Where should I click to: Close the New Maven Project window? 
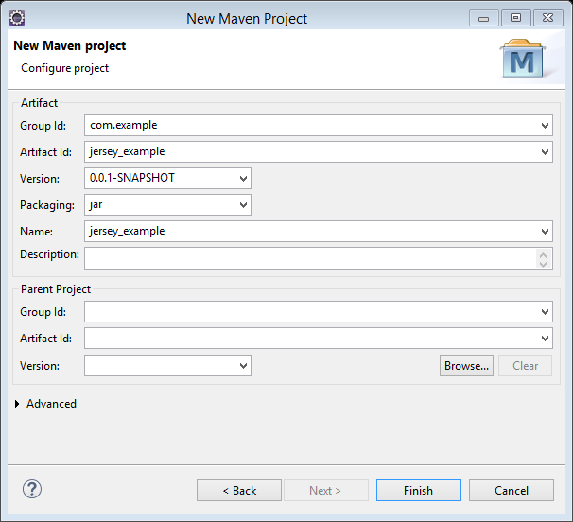point(547,18)
